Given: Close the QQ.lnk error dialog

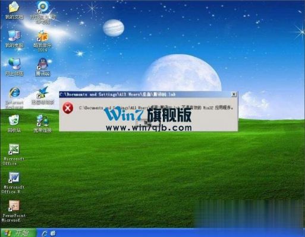Looking at the screenshot, I should 234,94.
